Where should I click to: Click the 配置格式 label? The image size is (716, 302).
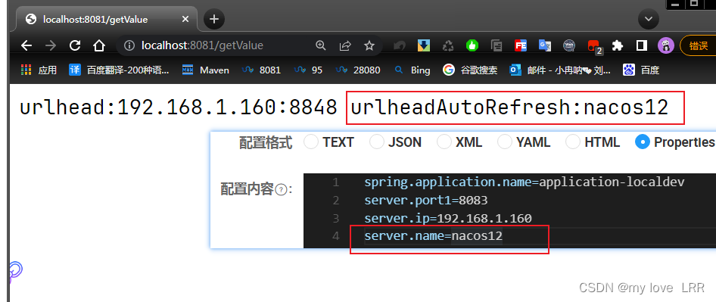click(x=266, y=142)
